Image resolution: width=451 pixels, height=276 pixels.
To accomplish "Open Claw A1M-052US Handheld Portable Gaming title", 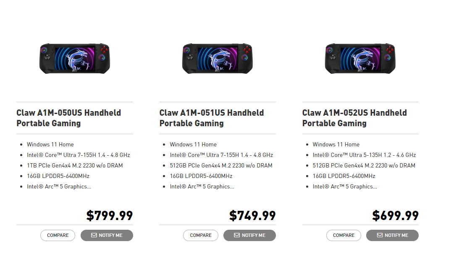I will [354, 118].
